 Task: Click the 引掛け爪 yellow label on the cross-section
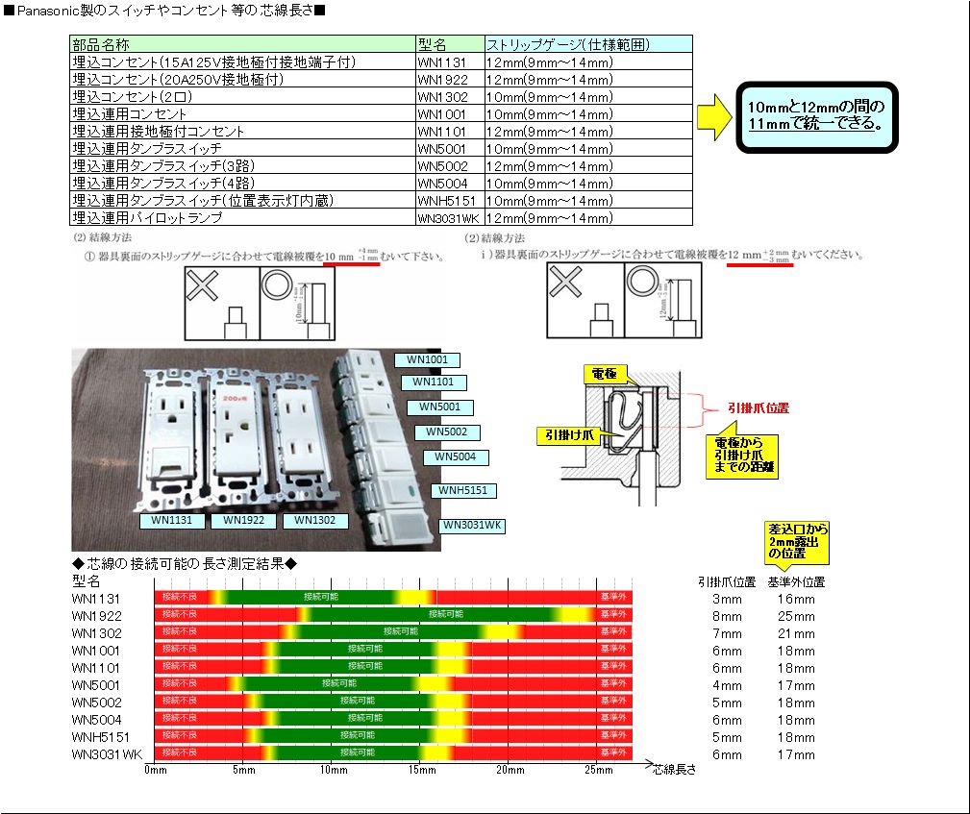tap(568, 435)
